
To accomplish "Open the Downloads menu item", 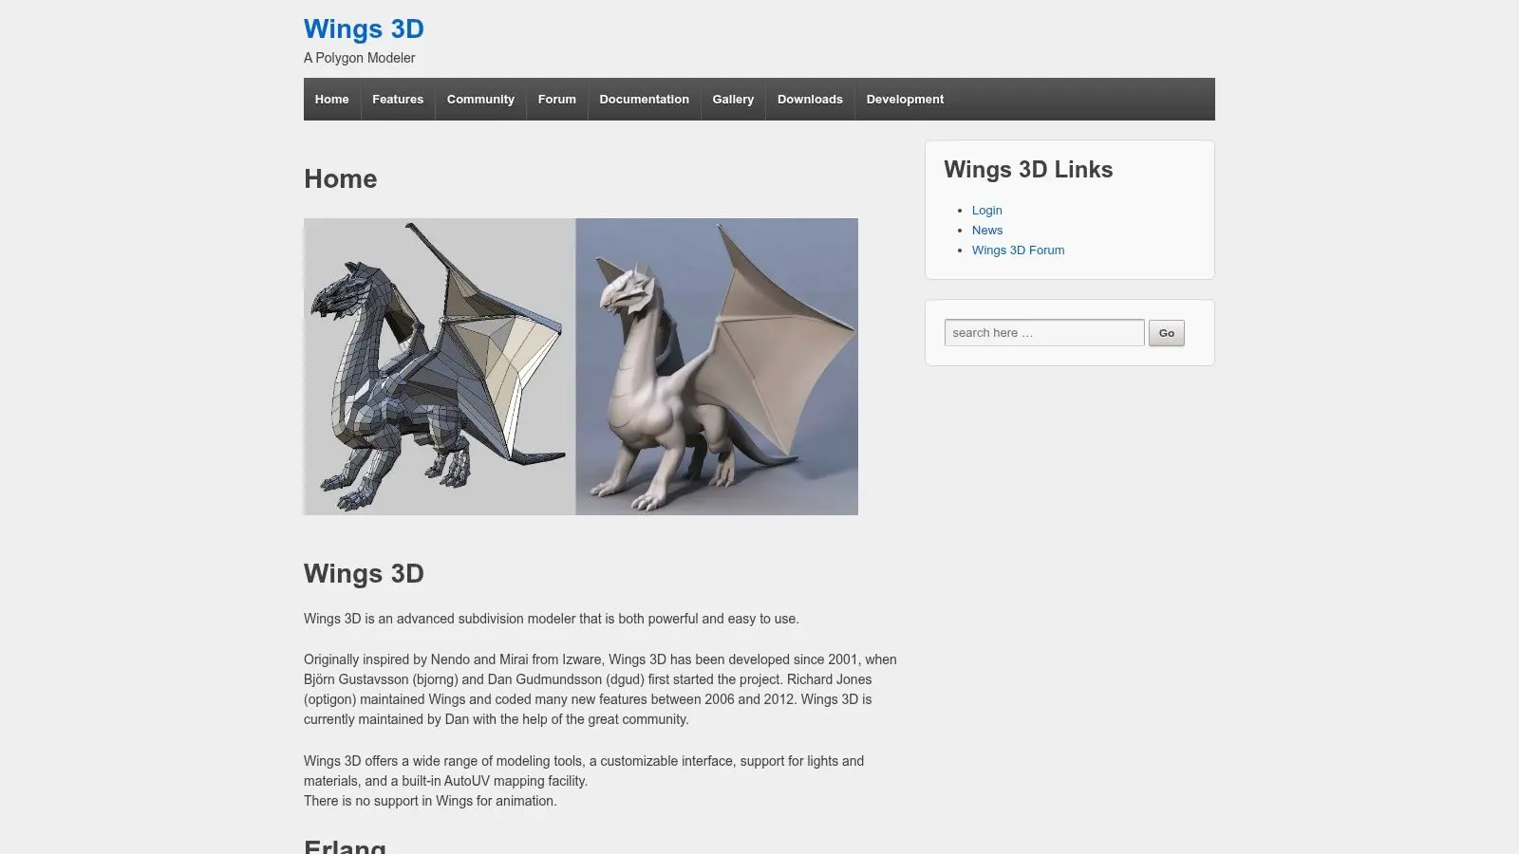I will [x=810, y=99].
